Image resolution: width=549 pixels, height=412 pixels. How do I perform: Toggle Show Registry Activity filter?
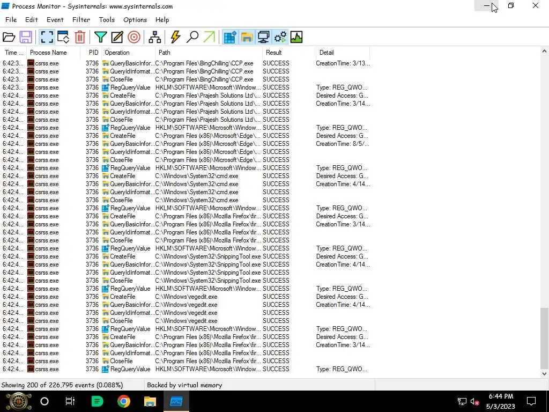[230, 37]
